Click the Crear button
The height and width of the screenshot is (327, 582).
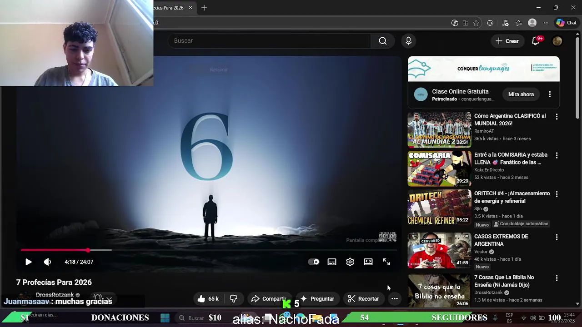tap(507, 41)
